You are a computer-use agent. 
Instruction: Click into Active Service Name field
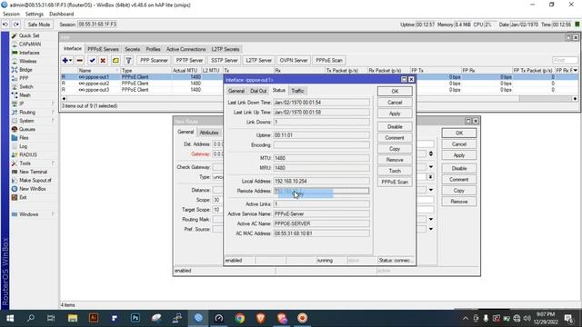[321, 214]
